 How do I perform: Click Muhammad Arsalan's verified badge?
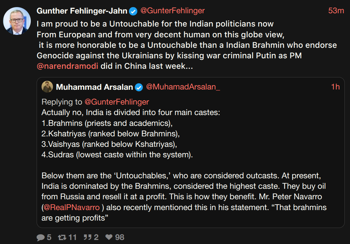coord(139,87)
